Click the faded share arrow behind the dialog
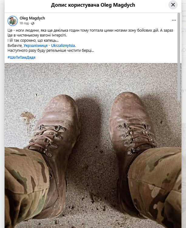Image resolution: width=186 pixels, height=228 pixels. [184, 50]
